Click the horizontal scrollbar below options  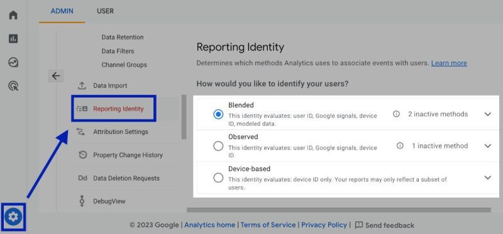(339, 210)
